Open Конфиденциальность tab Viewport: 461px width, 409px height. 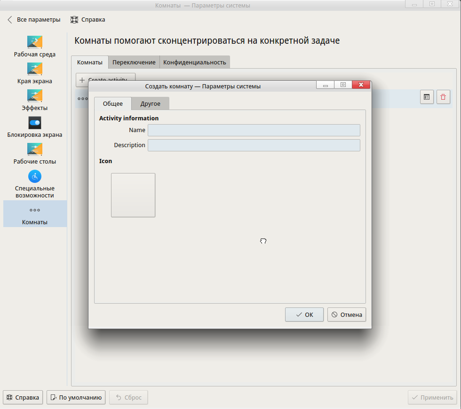pos(195,62)
